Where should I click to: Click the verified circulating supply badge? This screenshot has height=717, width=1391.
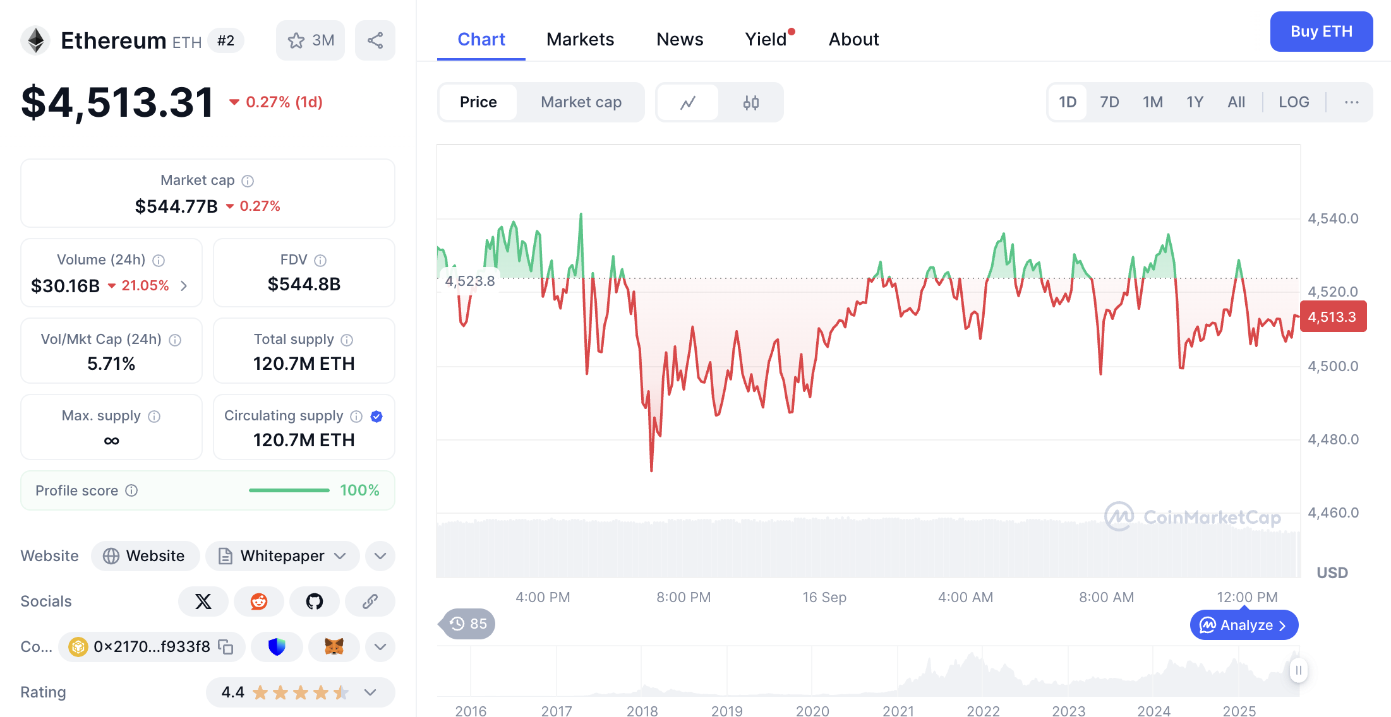376,417
